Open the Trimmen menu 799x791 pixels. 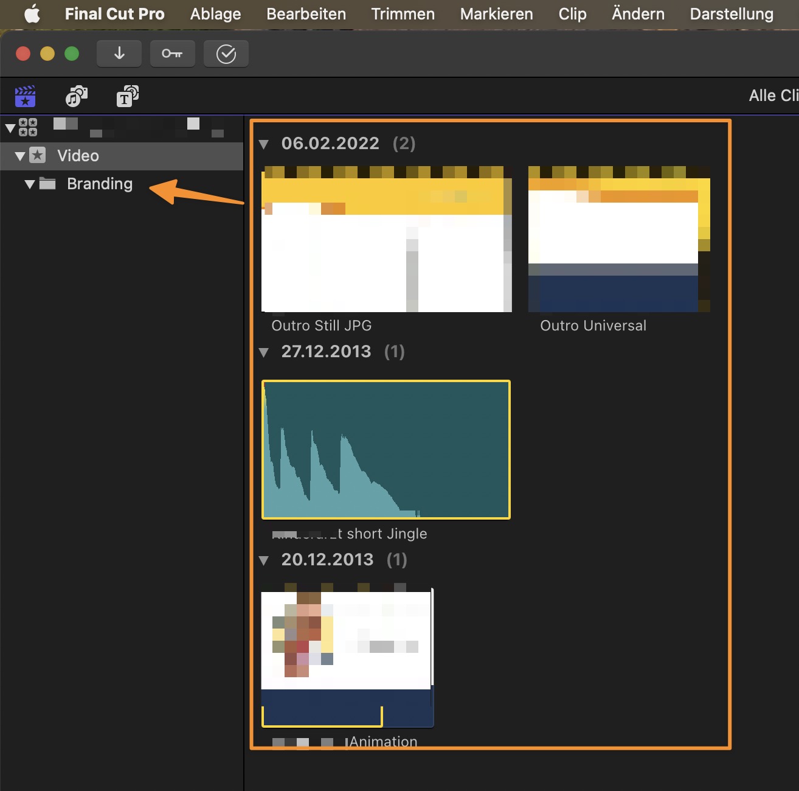point(403,13)
